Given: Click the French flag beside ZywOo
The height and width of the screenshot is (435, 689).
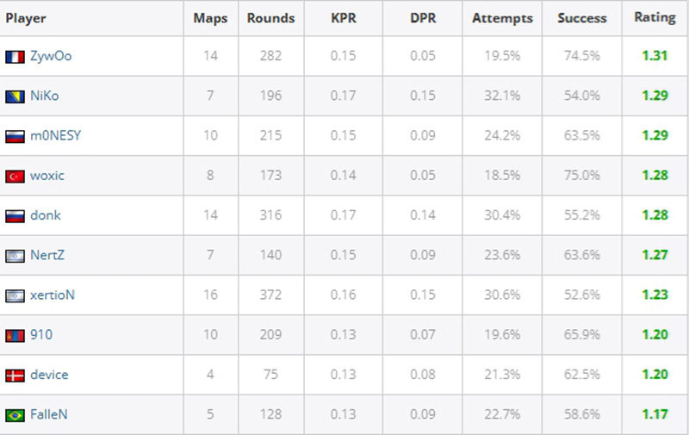Looking at the screenshot, I should coord(15,57).
